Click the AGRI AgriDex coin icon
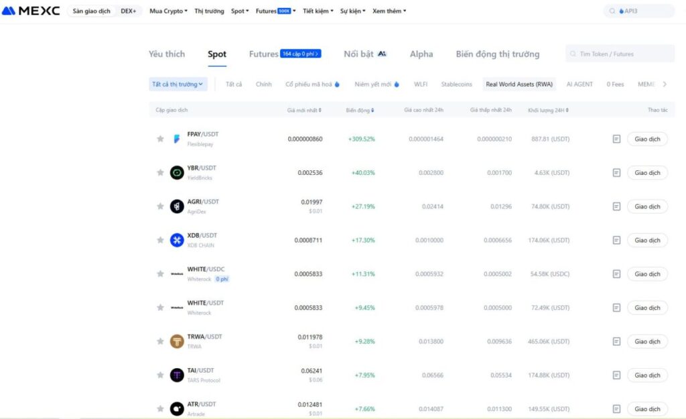This screenshot has height=419, width=686. coord(177,206)
